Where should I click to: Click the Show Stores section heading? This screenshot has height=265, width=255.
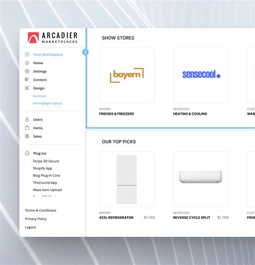118,38
